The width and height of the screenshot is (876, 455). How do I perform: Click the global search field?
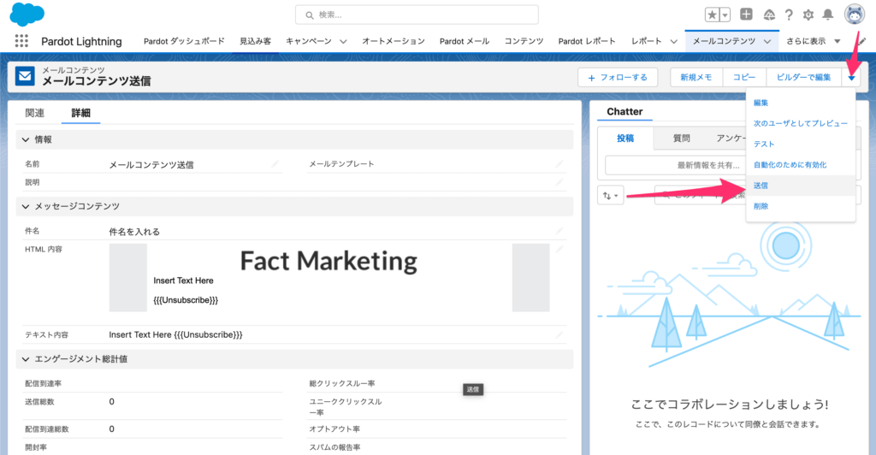(x=417, y=15)
